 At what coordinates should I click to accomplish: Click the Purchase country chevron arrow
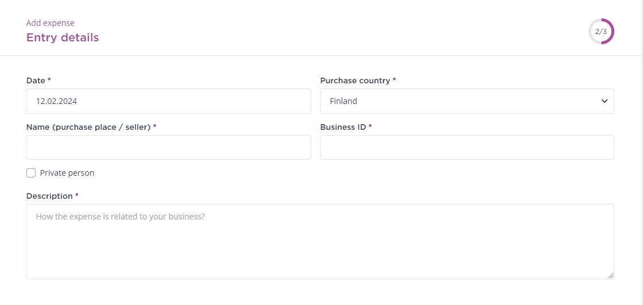click(604, 101)
